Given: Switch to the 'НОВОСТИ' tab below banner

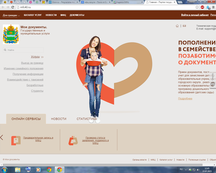Looking at the screenshot, I should pos(59,119).
